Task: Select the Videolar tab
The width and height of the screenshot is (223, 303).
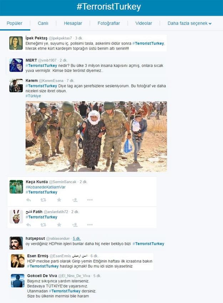Action: [143, 24]
